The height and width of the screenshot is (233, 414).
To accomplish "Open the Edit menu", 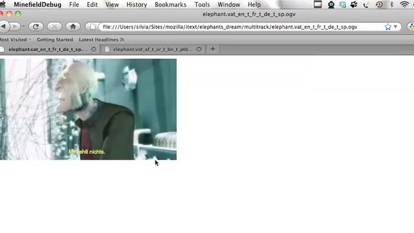I will click(92, 5).
